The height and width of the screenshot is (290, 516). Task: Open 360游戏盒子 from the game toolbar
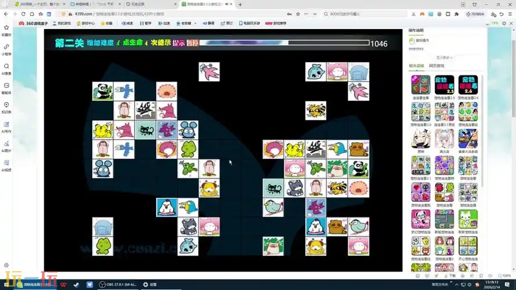33,23
